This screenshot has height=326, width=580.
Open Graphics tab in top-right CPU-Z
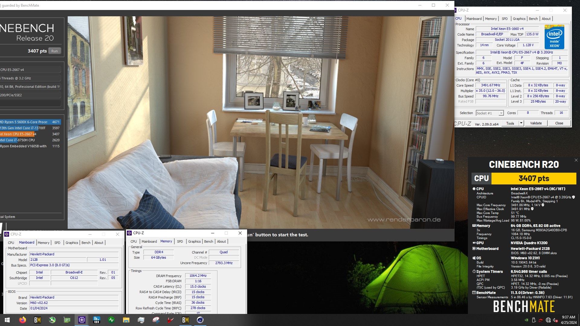coord(519,19)
